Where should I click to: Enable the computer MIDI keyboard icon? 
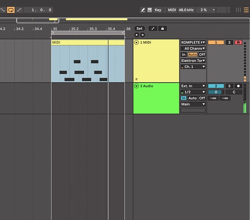tap(149, 10)
